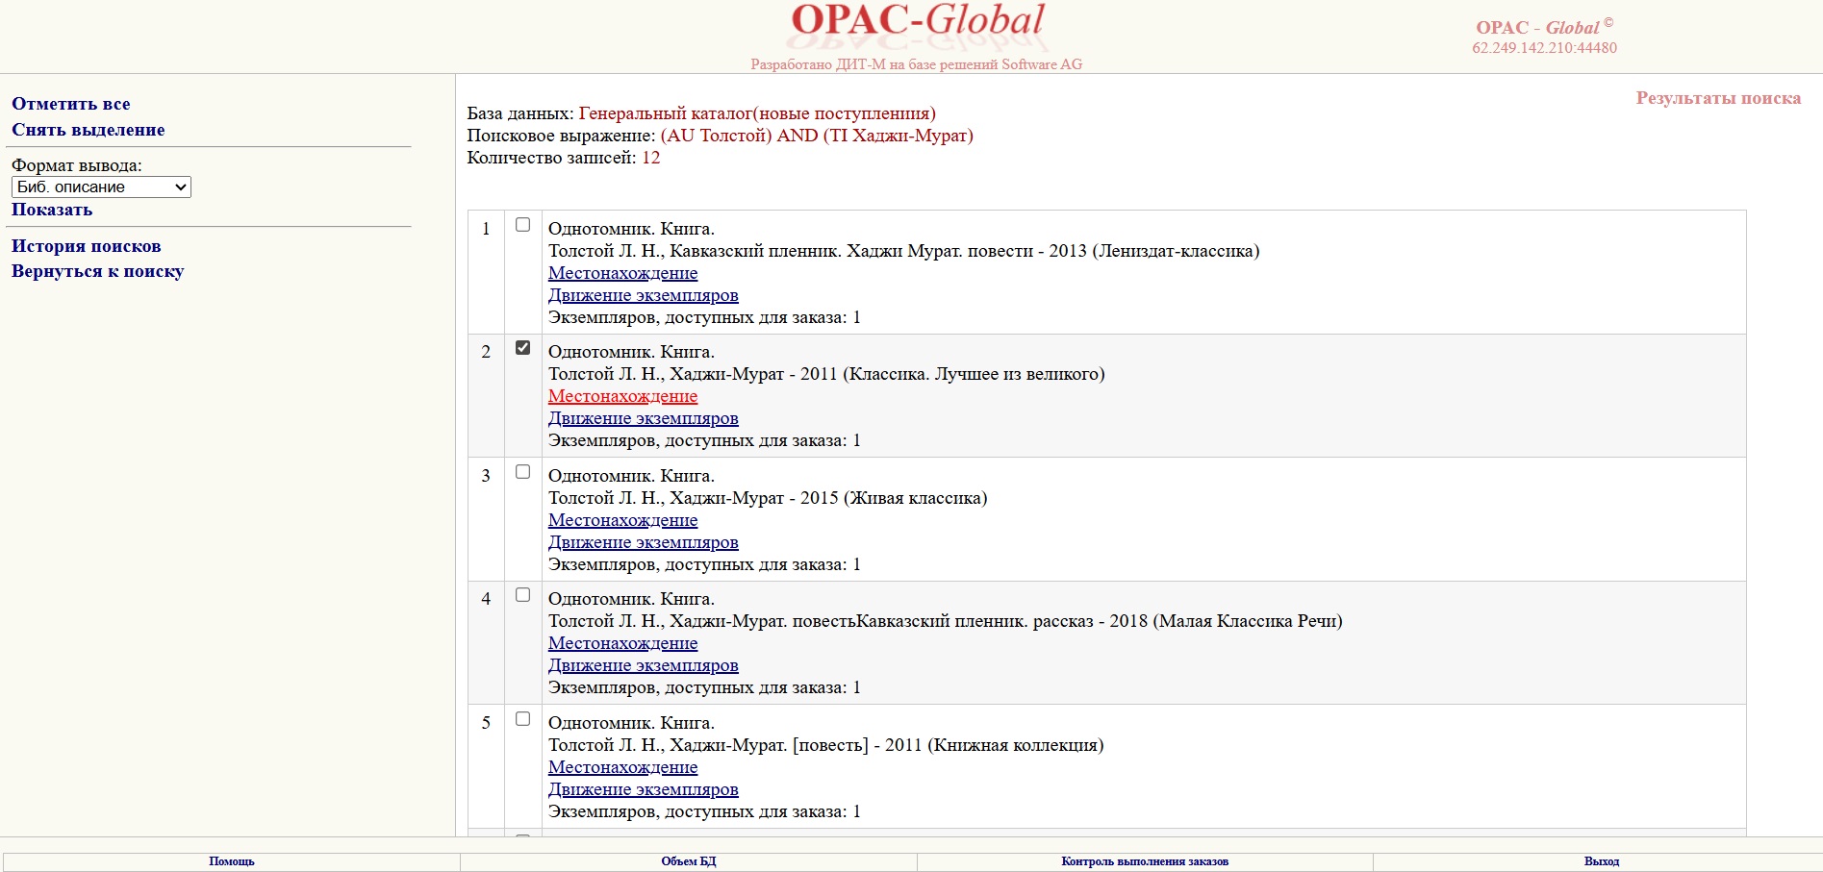The height and width of the screenshot is (872, 1823).
Task: Open the output format dropdown
Action: (x=101, y=187)
